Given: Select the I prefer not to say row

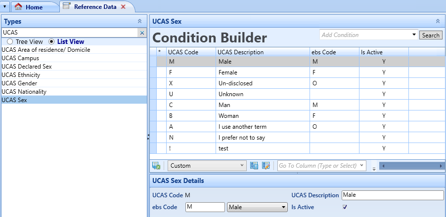Looking at the screenshot, I should [298, 138].
